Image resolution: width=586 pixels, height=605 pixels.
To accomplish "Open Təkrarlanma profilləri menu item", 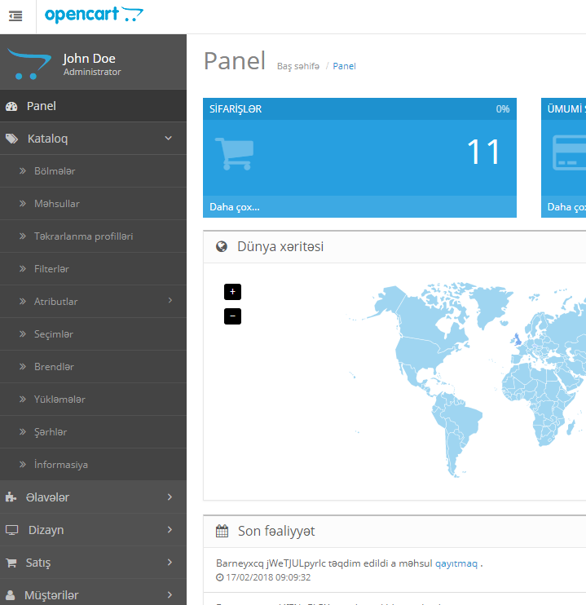I will [94, 236].
